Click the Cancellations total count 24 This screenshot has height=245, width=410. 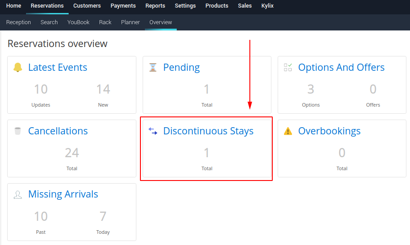tap(72, 153)
